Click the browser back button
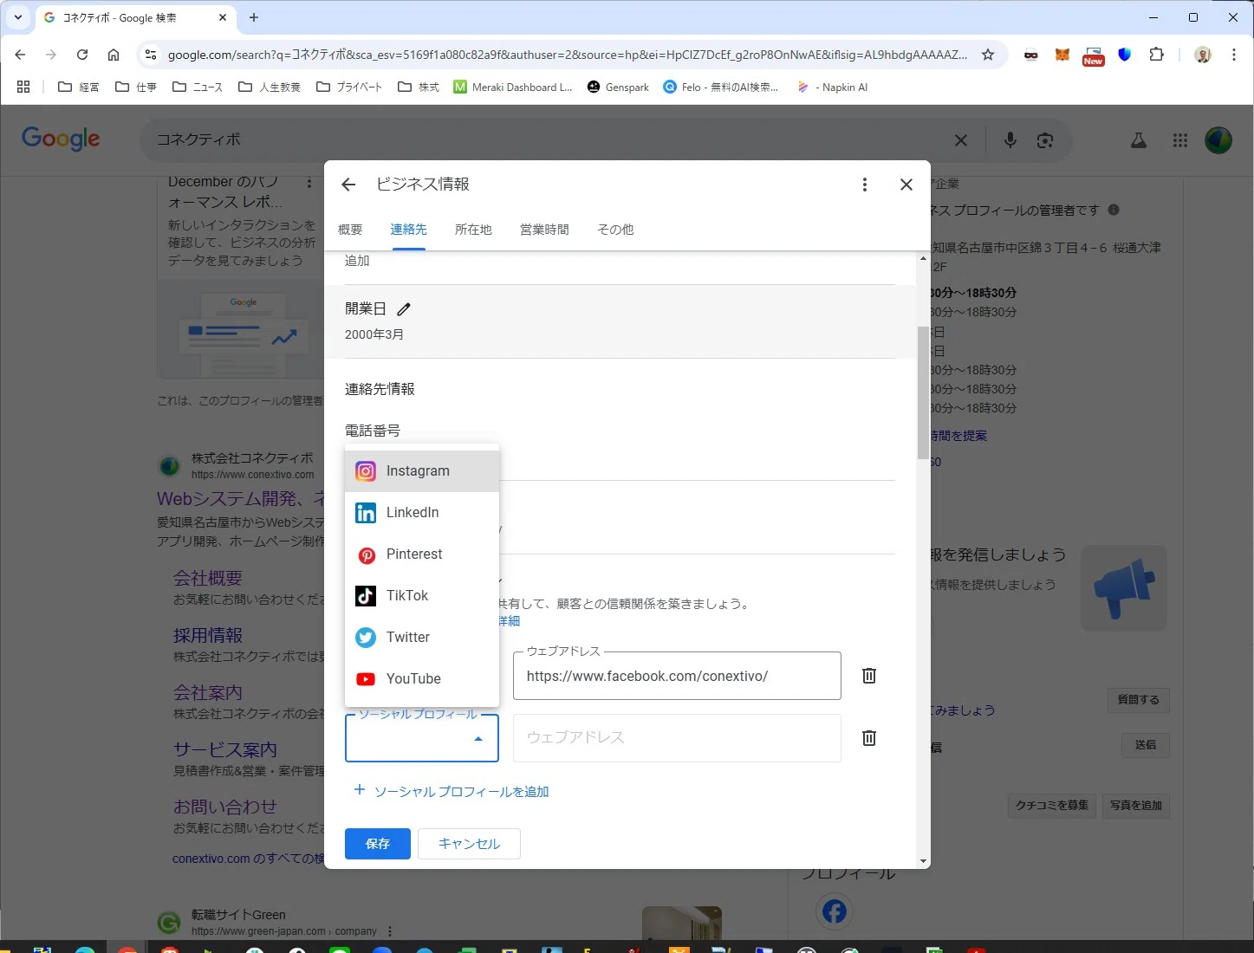1254x953 pixels. (20, 55)
